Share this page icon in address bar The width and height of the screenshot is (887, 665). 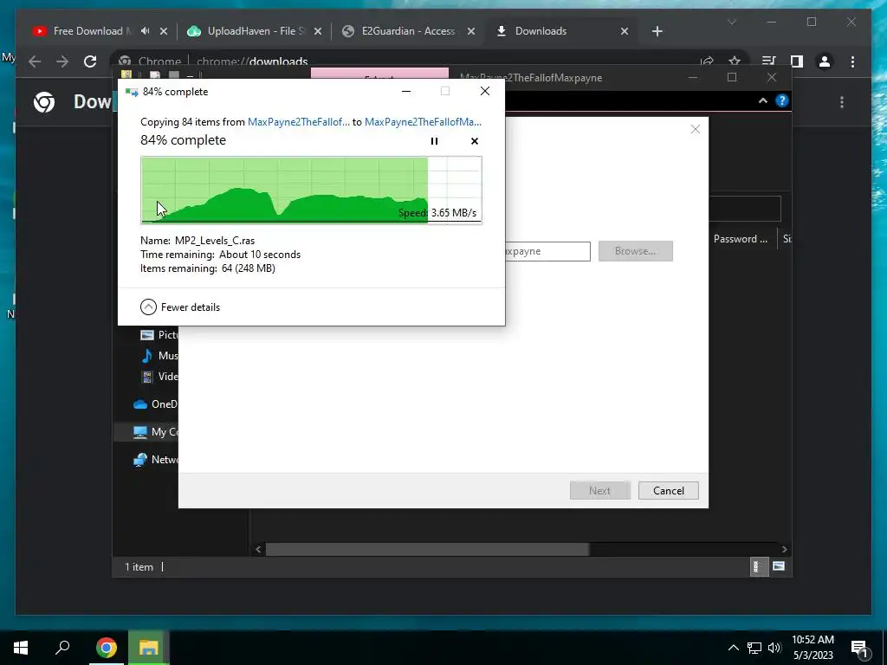pos(707,61)
